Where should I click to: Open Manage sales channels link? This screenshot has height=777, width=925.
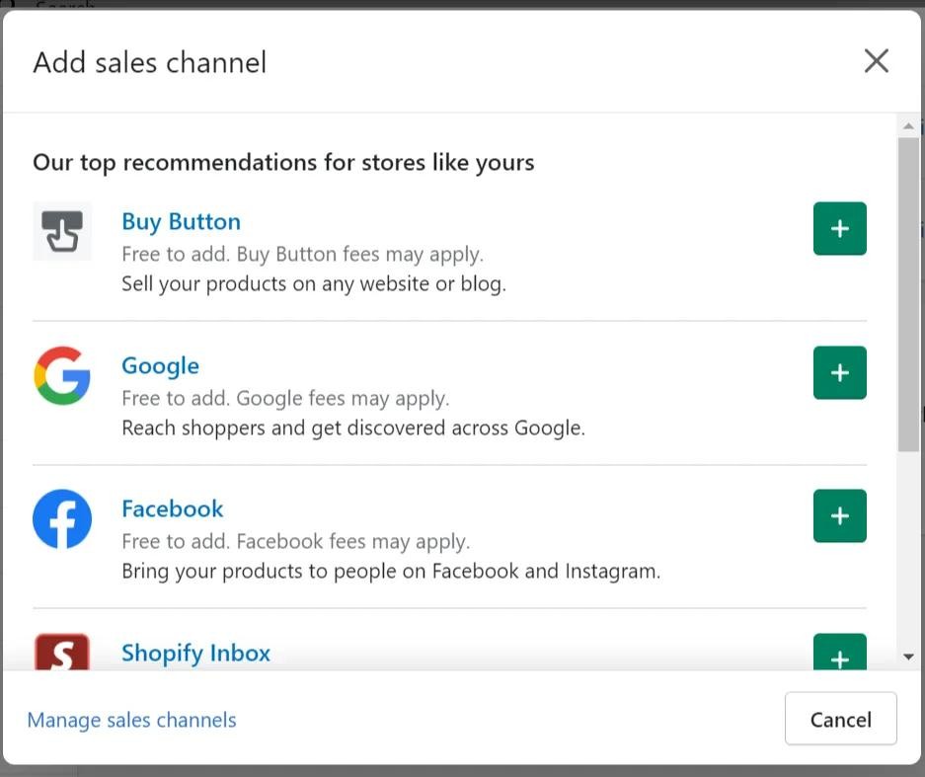131,720
